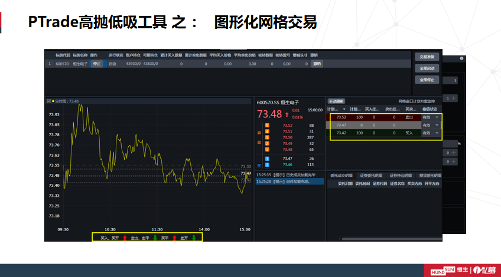The height and width of the screenshot is (277, 501).
Task: Click the red buy-open arrow in legend
Action: [x=125, y=238]
